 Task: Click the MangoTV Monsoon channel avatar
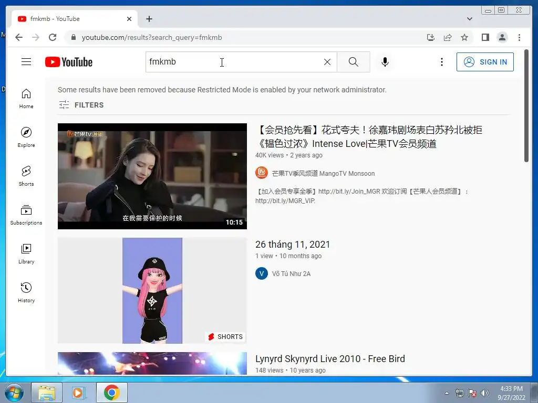[262, 173]
